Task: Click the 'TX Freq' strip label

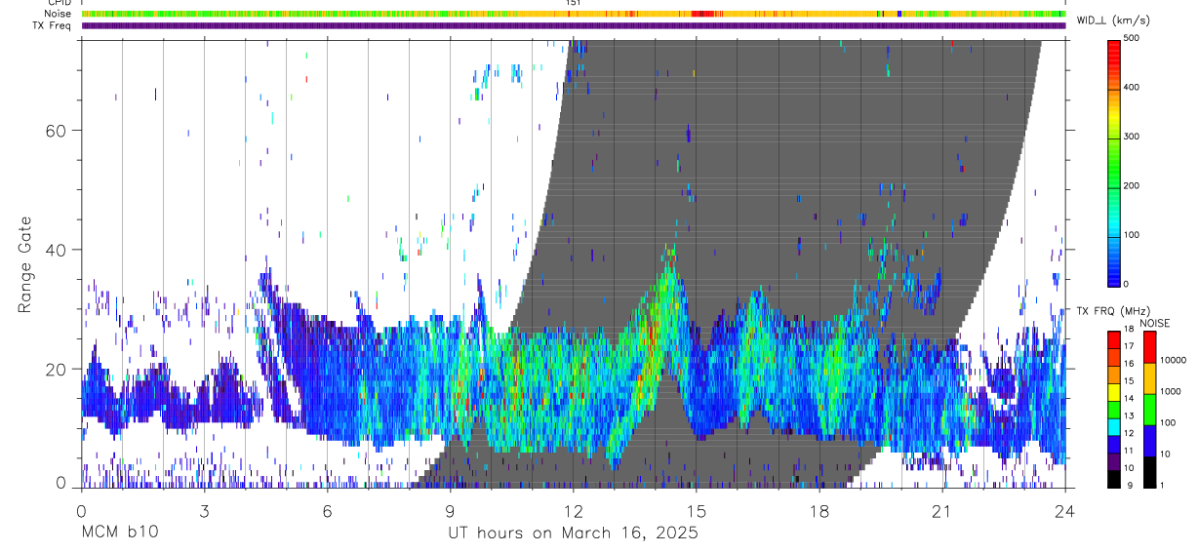Action: 53,25
